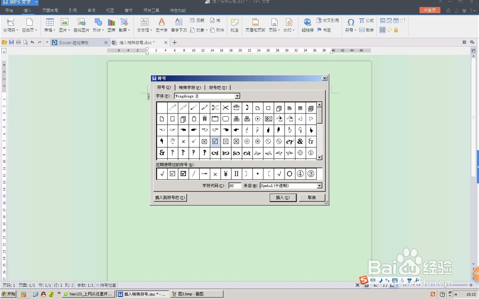Select the bold ampersand & symbol
The image size is (479, 299).
tap(300, 141)
